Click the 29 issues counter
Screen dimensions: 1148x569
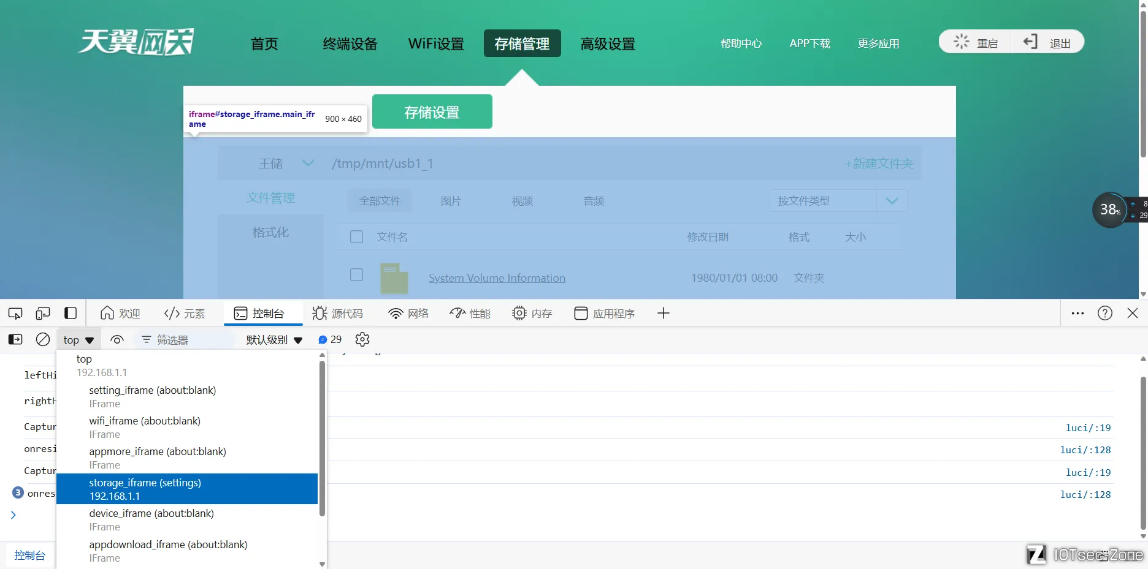coord(330,339)
